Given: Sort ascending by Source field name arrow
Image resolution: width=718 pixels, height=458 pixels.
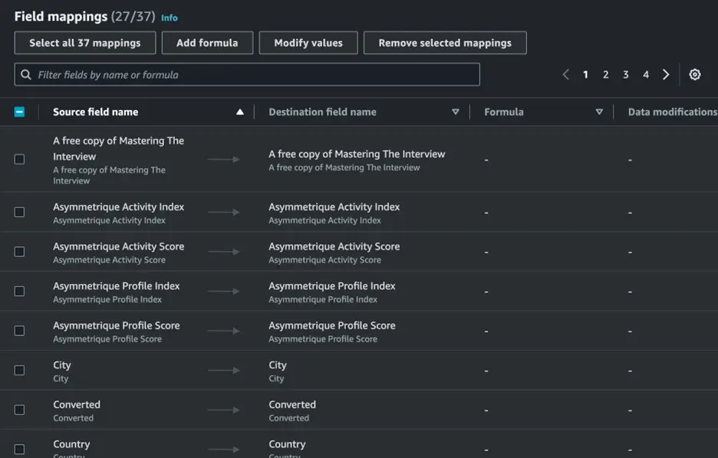Looking at the screenshot, I should pyautogui.click(x=239, y=112).
